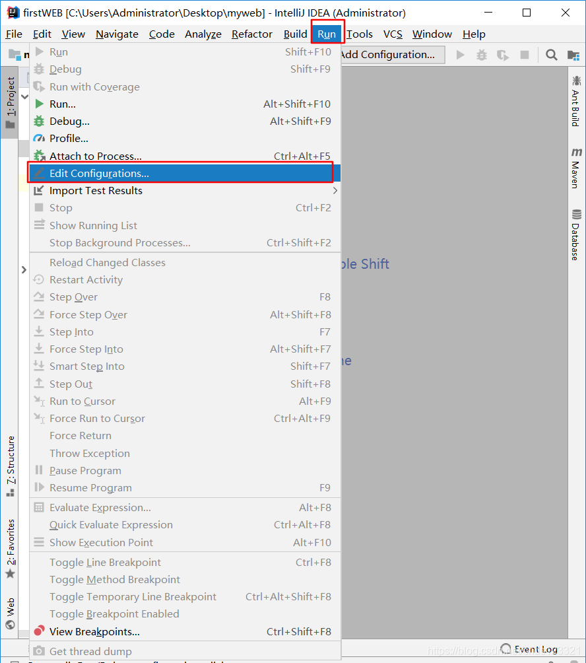Click the Force Step Over entry
The image size is (586, 663).
(185, 314)
